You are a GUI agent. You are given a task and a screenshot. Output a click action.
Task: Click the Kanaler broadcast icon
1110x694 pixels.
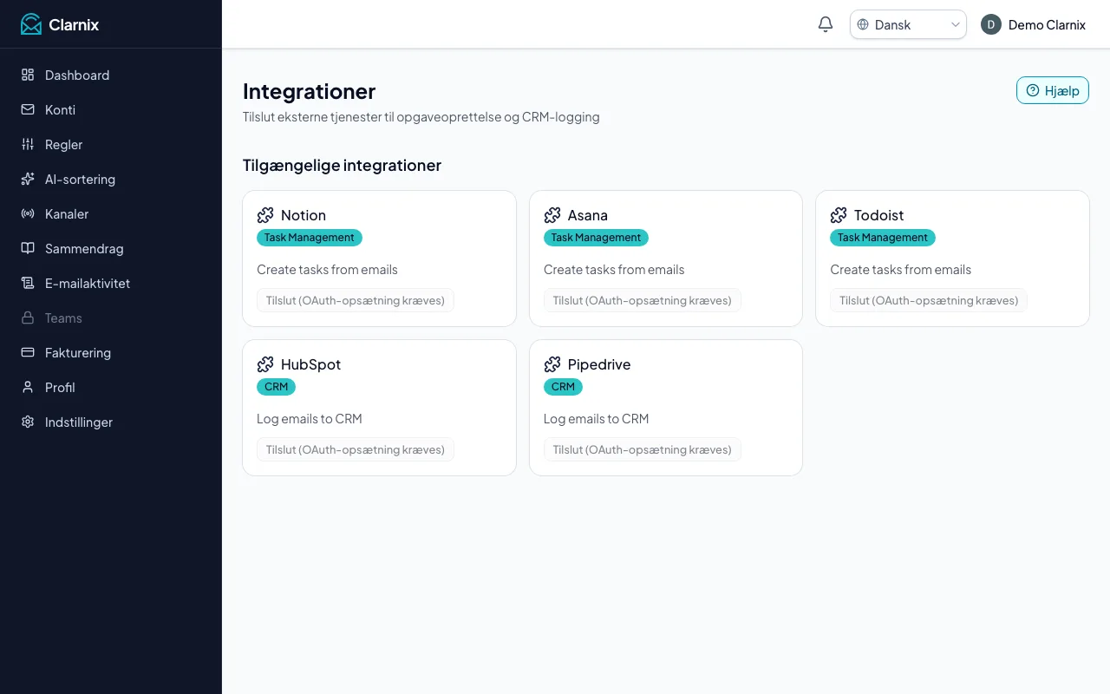(x=28, y=213)
